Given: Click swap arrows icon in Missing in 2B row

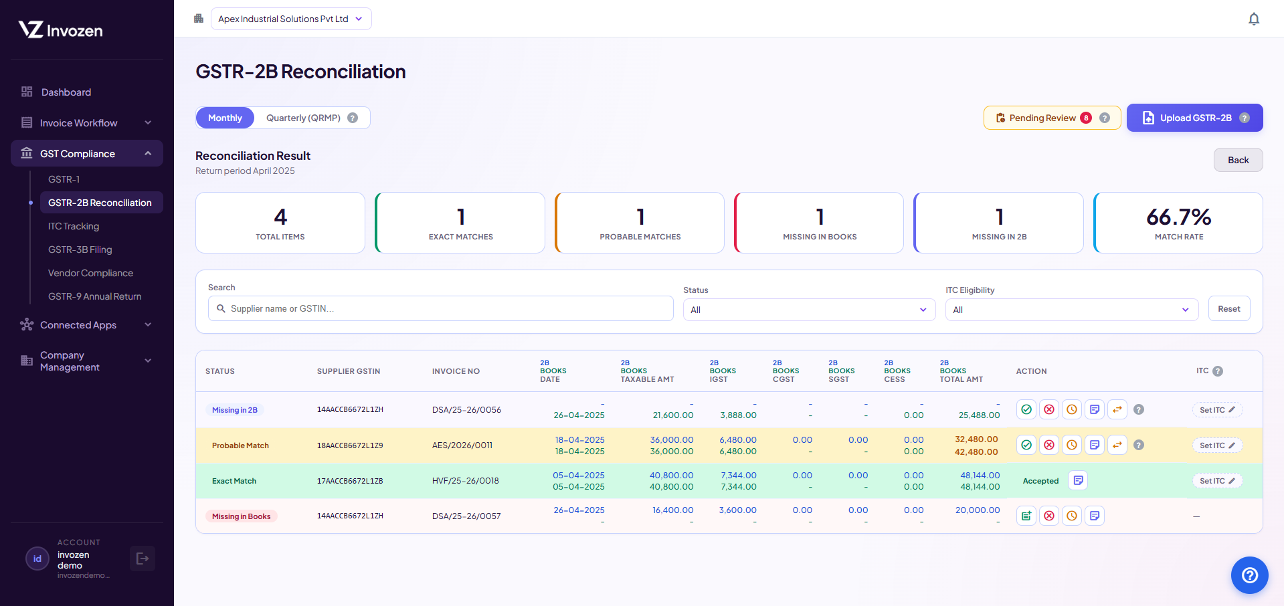Looking at the screenshot, I should [1117, 409].
